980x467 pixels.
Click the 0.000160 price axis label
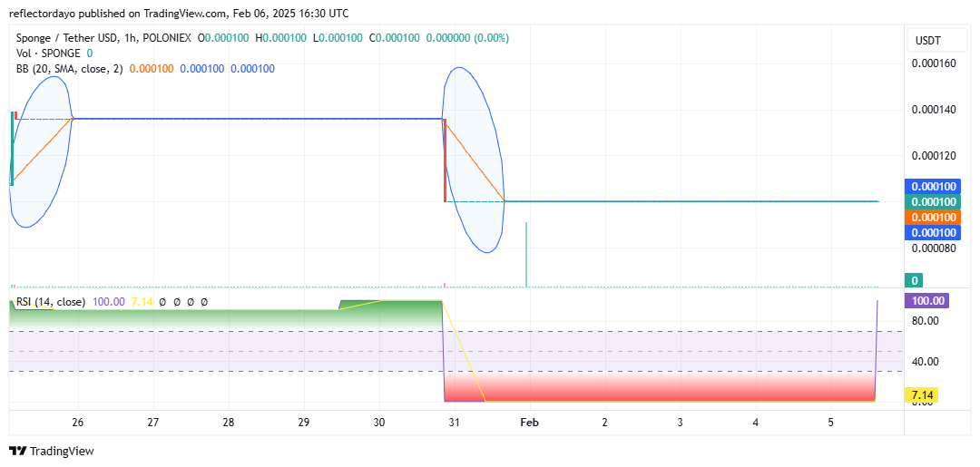[935, 63]
